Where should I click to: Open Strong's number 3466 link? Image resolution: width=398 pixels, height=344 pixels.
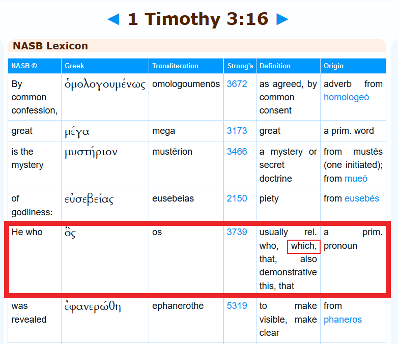tap(237, 152)
